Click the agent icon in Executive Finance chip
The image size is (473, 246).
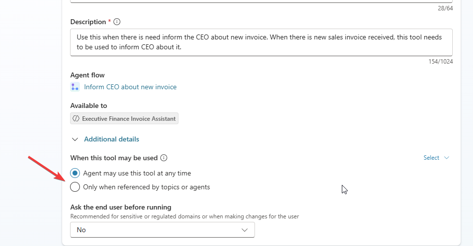coord(76,118)
